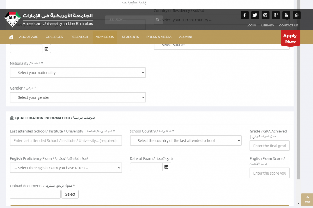Open the Date of Exam calendar picker
This screenshot has height=208, width=313.
pos(167,167)
